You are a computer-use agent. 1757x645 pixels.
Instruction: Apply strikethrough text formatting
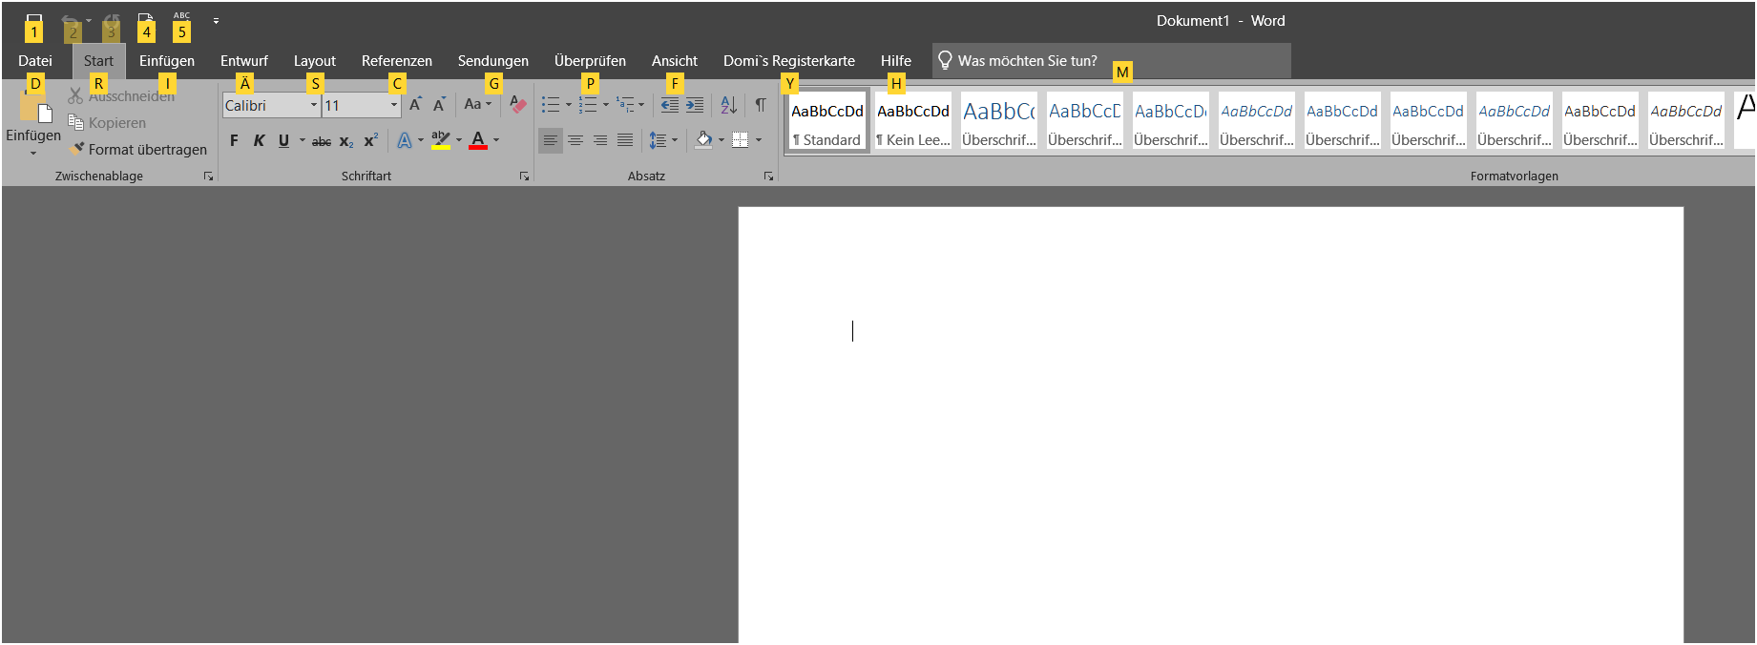(322, 140)
